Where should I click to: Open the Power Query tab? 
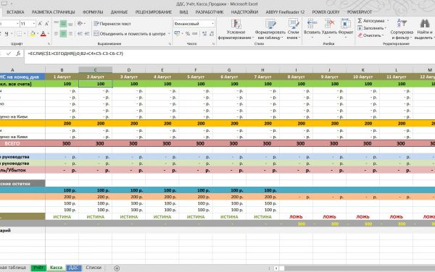pyautogui.click(x=326, y=12)
